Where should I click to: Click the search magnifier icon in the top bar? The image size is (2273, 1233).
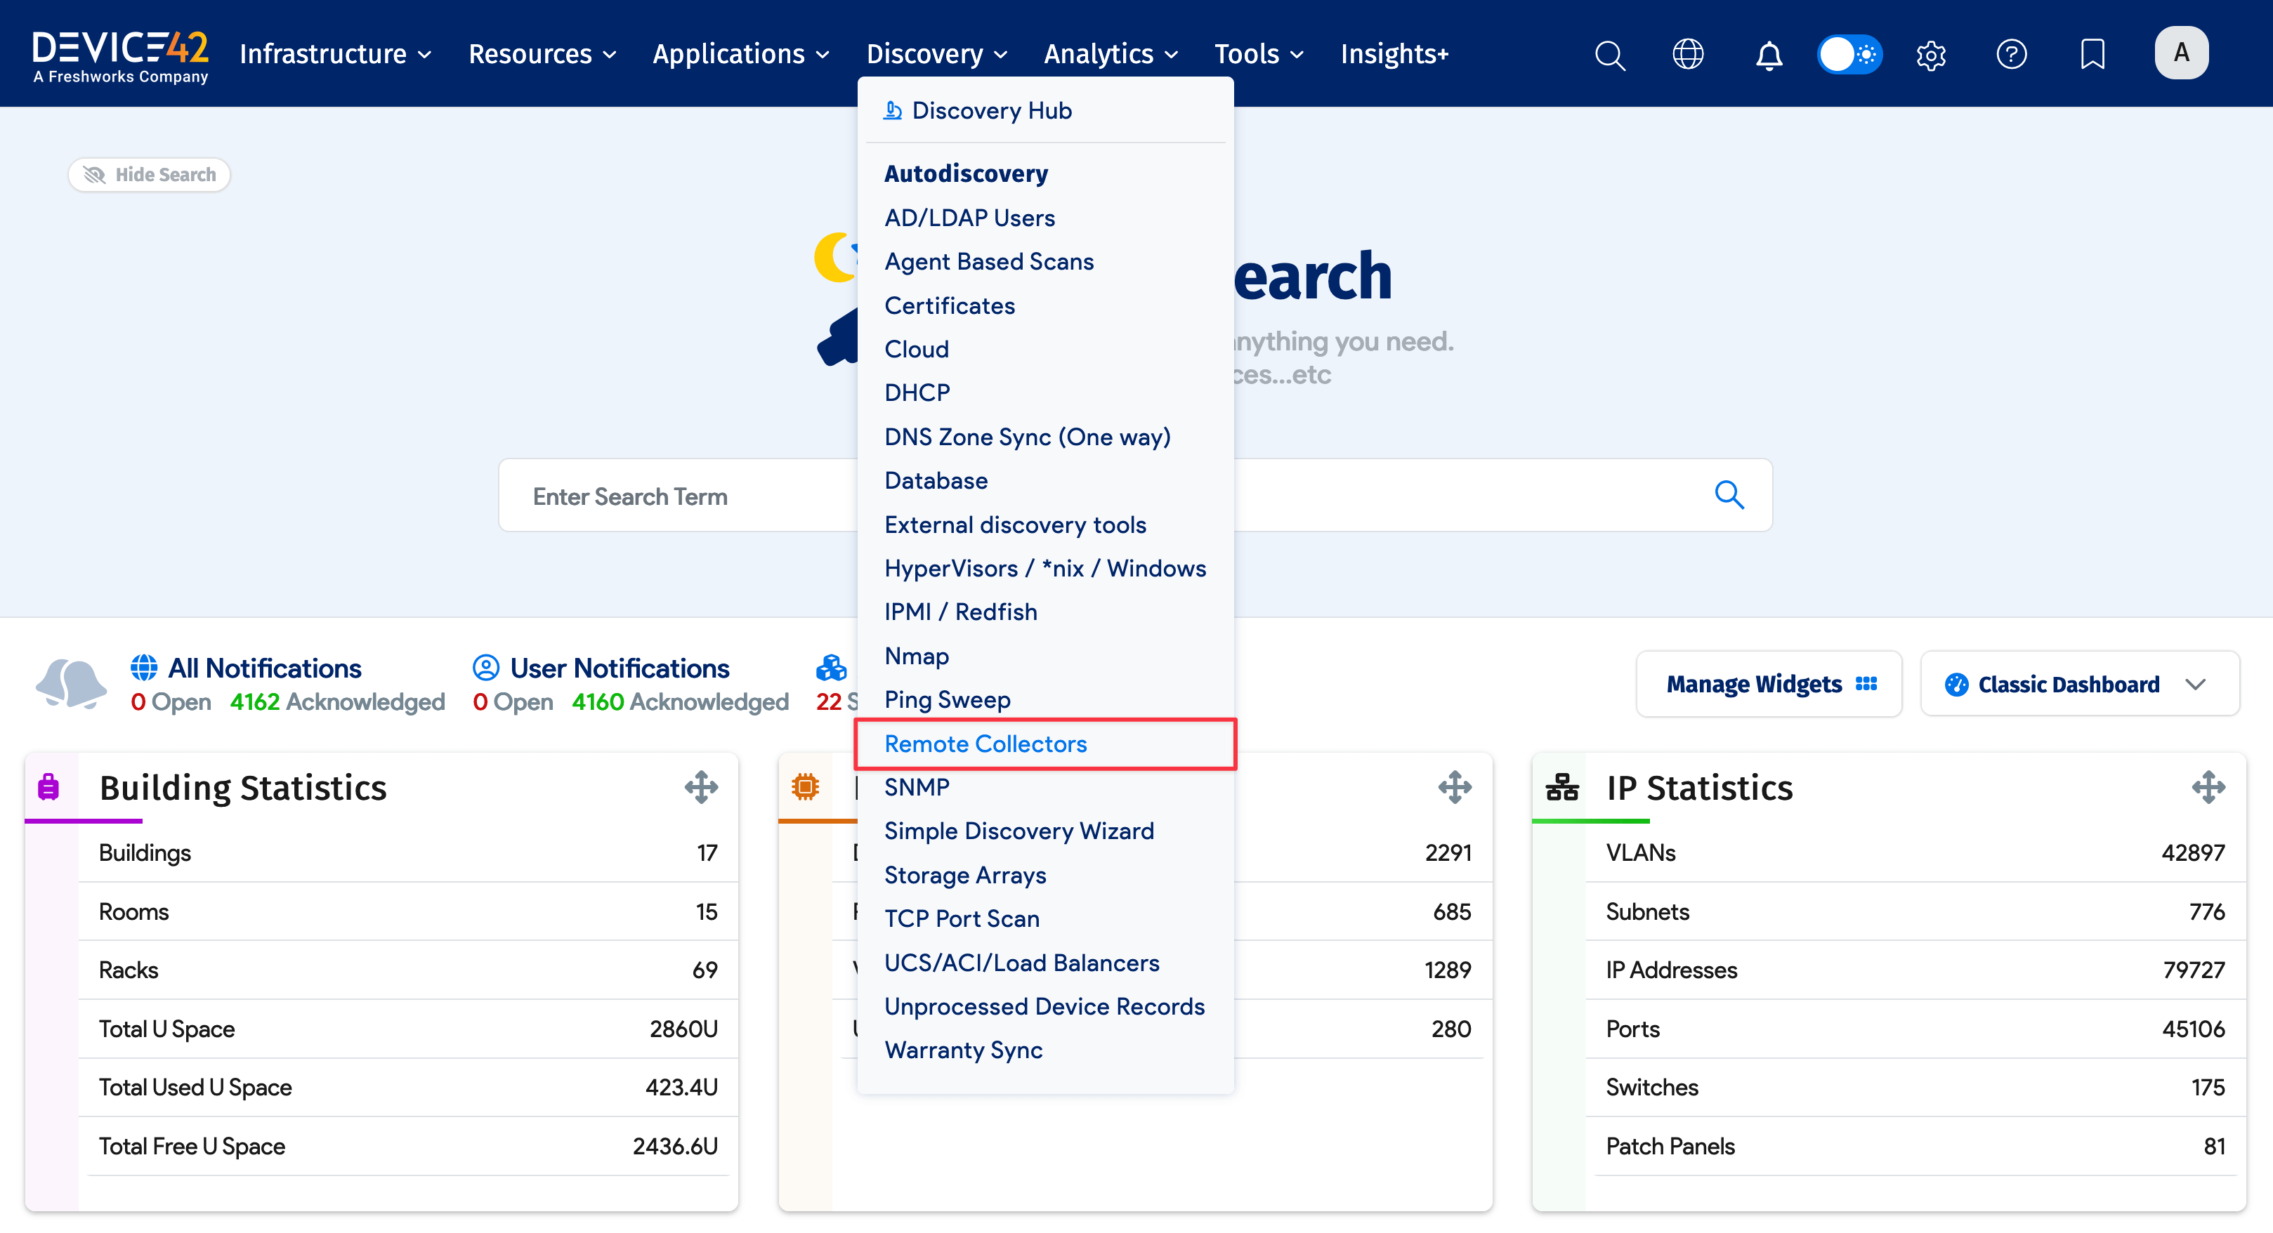point(1609,55)
